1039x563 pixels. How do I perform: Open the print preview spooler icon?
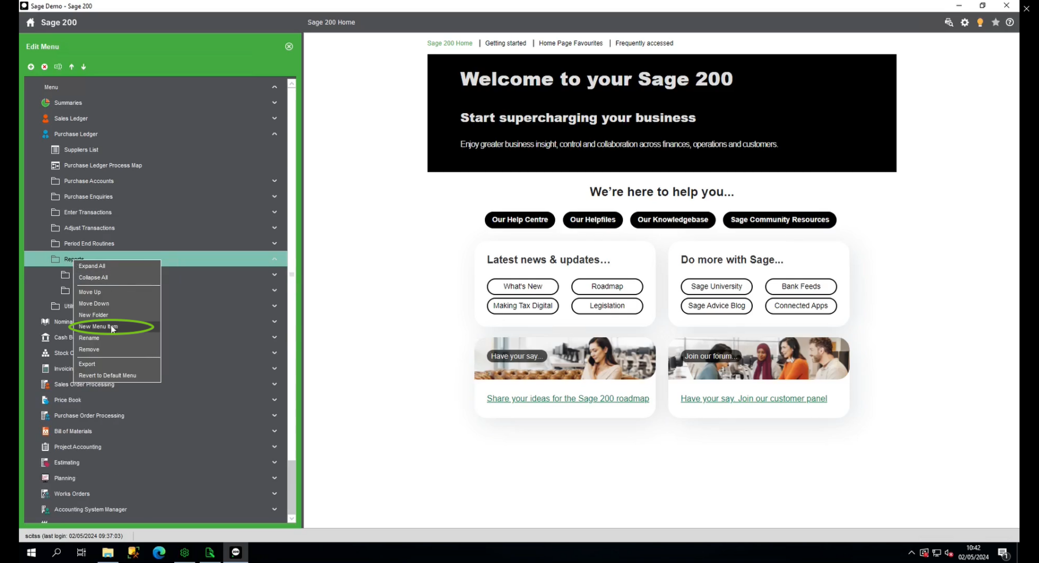point(948,23)
